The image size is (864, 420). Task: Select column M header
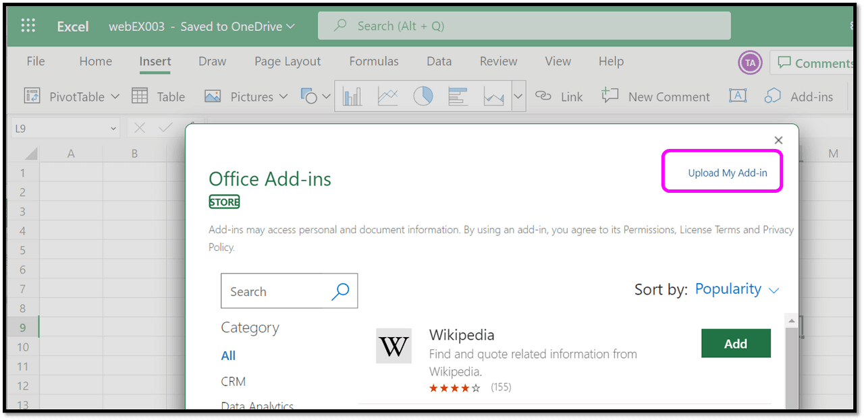(x=833, y=154)
